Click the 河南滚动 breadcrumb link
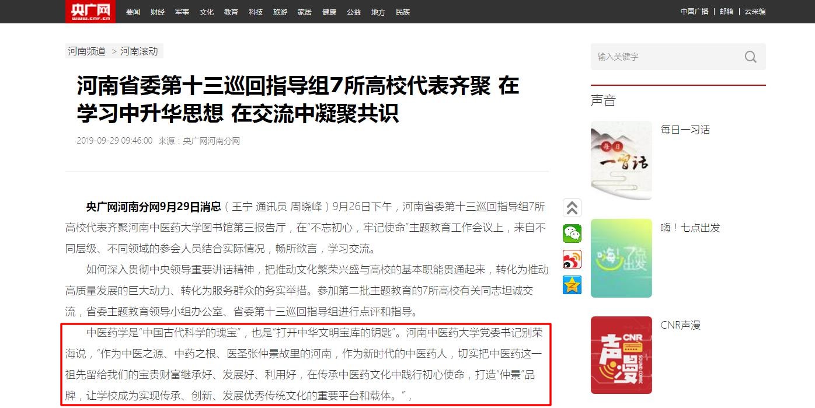 pyautogui.click(x=139, y=51)
